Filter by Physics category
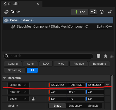The width and height of the screenshot is (116, 110). (79, 64)
